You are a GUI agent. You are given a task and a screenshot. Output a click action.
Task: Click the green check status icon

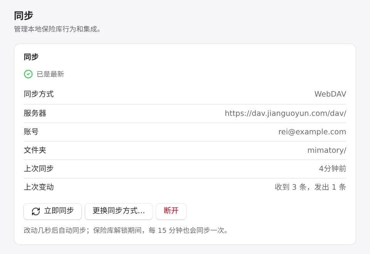pos(28,74)
